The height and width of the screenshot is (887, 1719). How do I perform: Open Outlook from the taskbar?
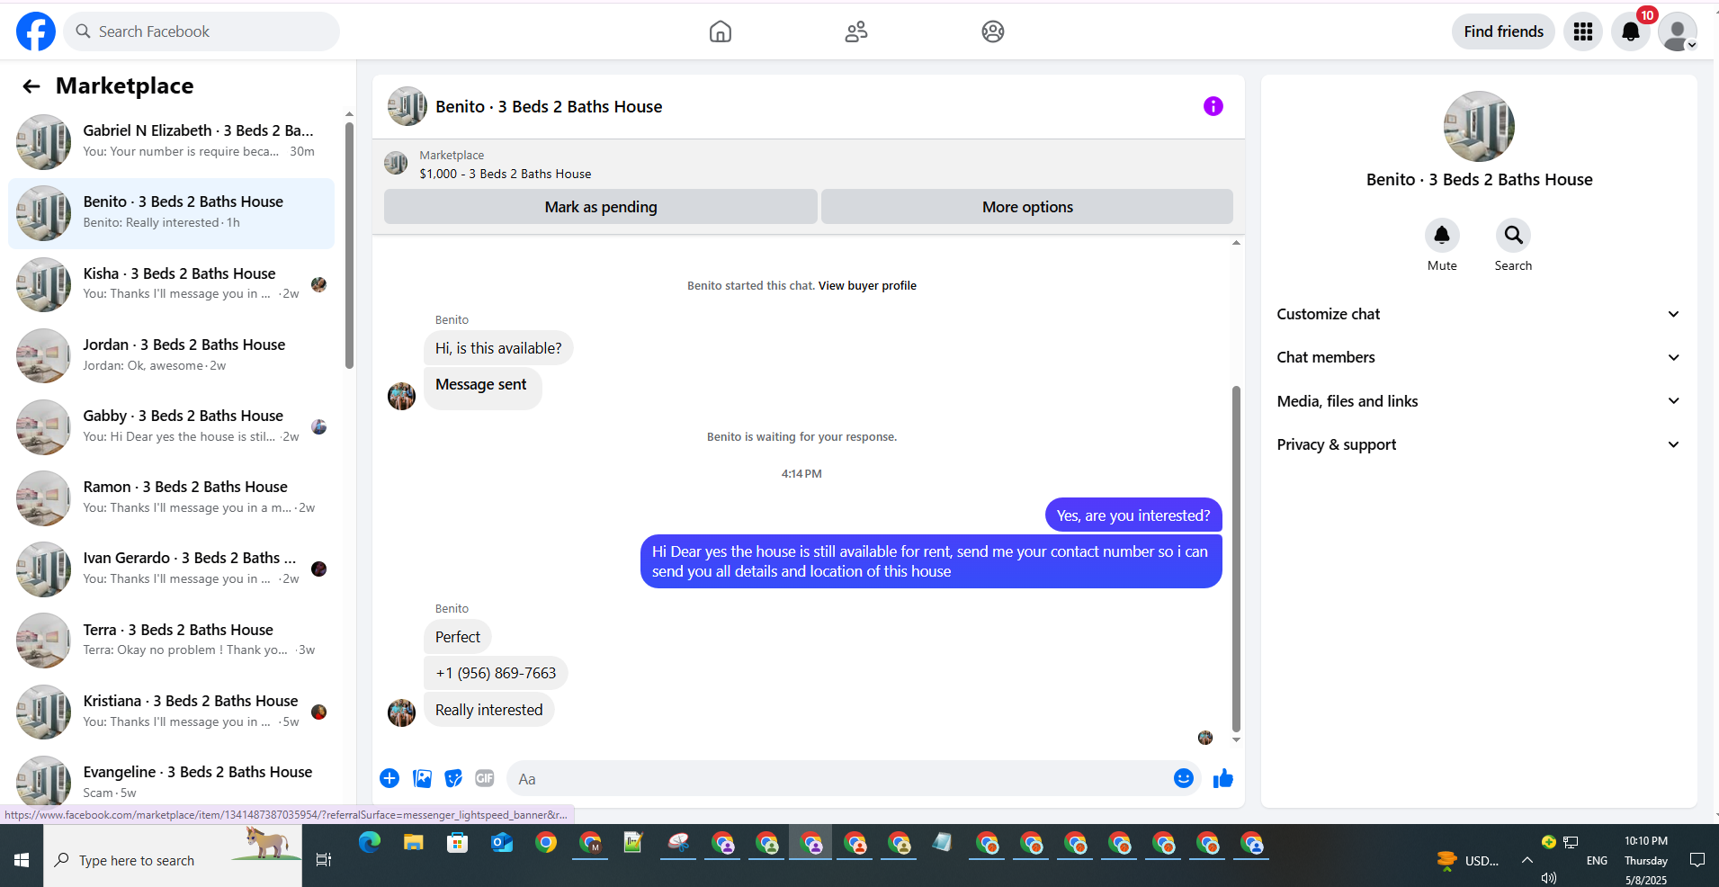click(502, 843)
